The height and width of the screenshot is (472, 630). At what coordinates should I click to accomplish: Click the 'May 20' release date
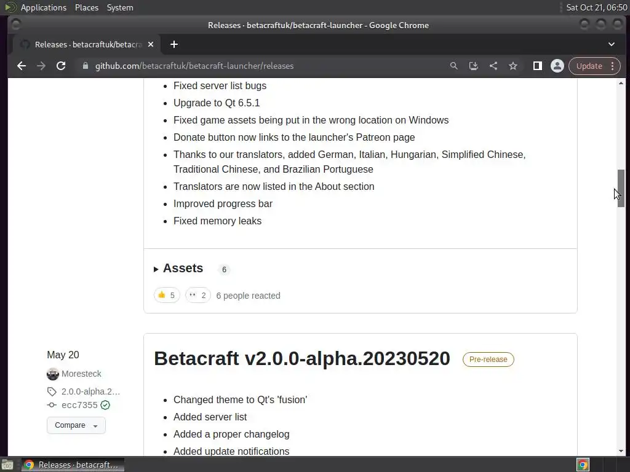coord(63,355)
